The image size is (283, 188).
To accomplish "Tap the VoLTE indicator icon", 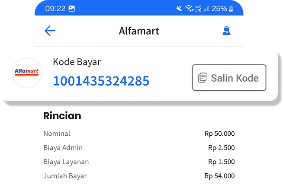I will click(x=199, y=9).
